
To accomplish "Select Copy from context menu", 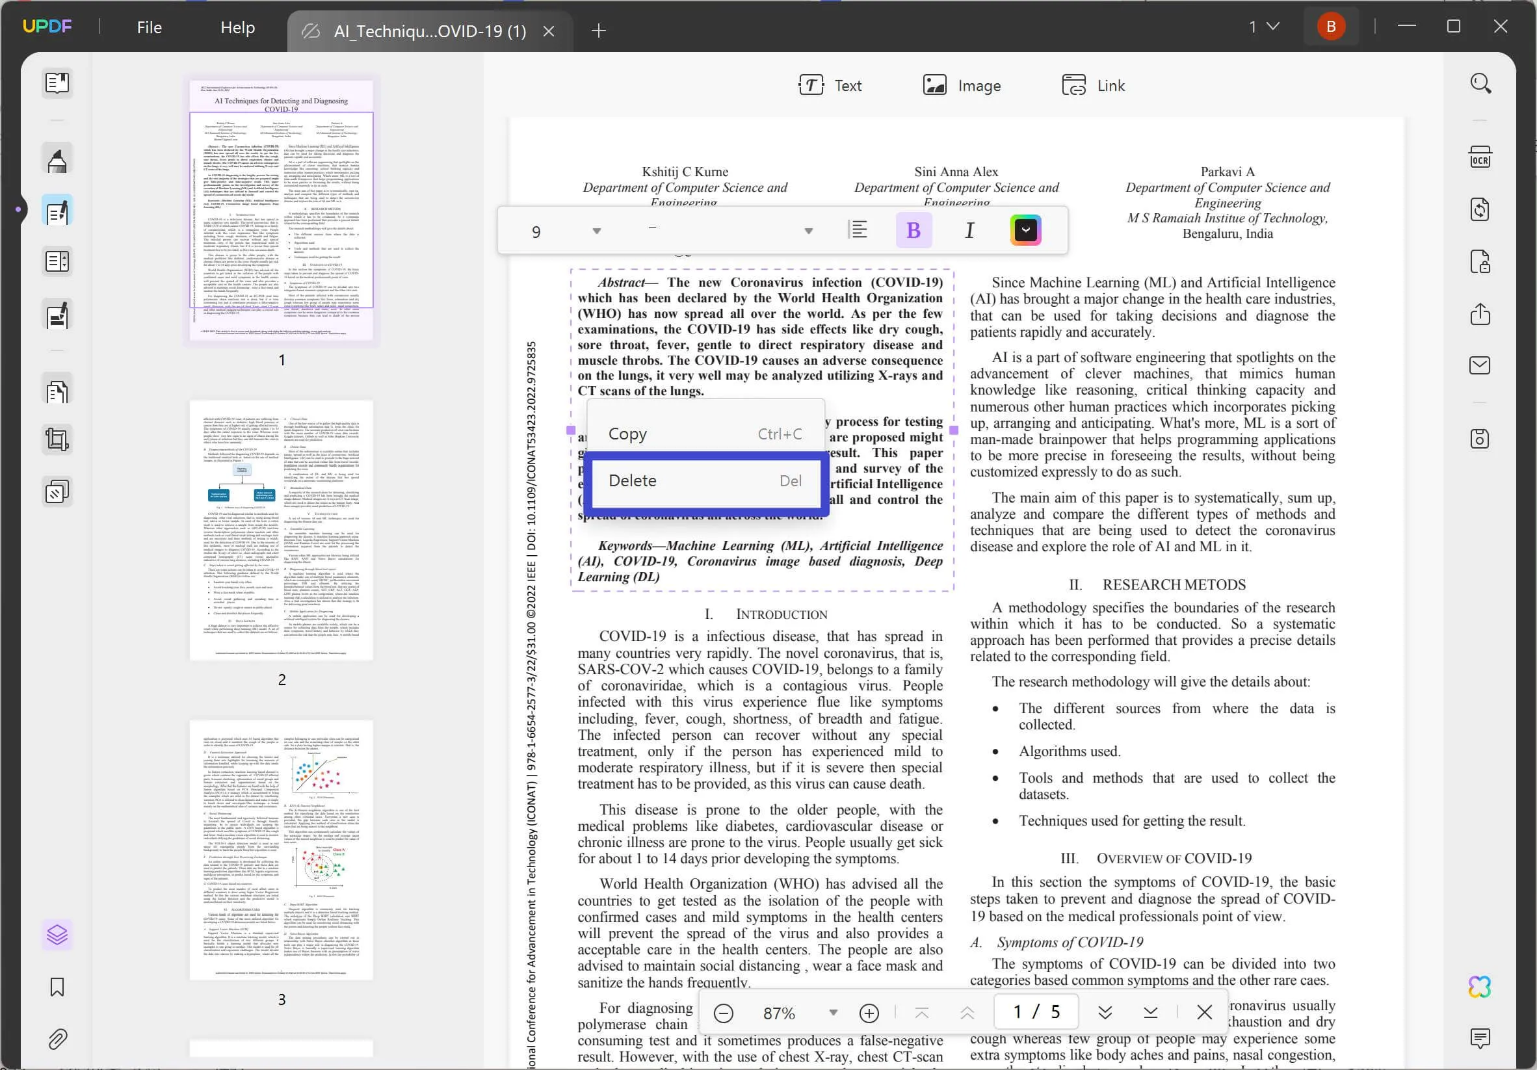I will click(626, 434).
